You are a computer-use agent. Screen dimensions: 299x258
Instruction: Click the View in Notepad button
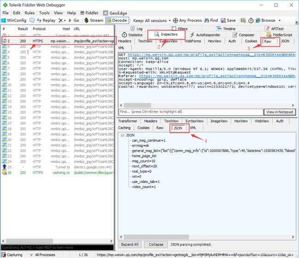(x=280, y=112)
